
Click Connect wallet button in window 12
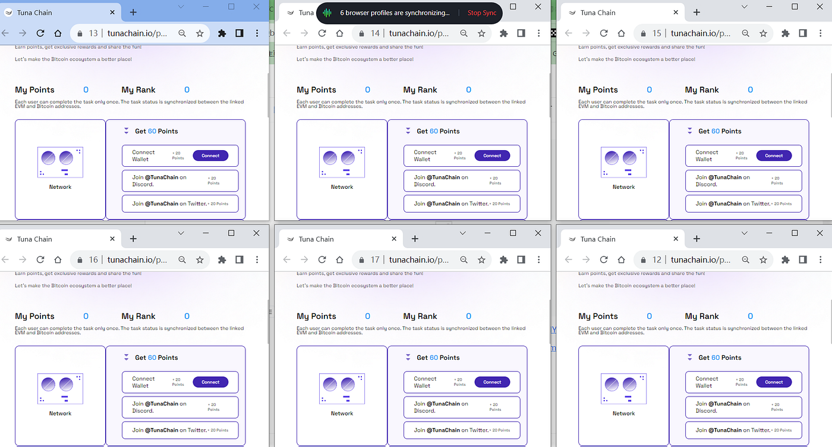point(774,382)
